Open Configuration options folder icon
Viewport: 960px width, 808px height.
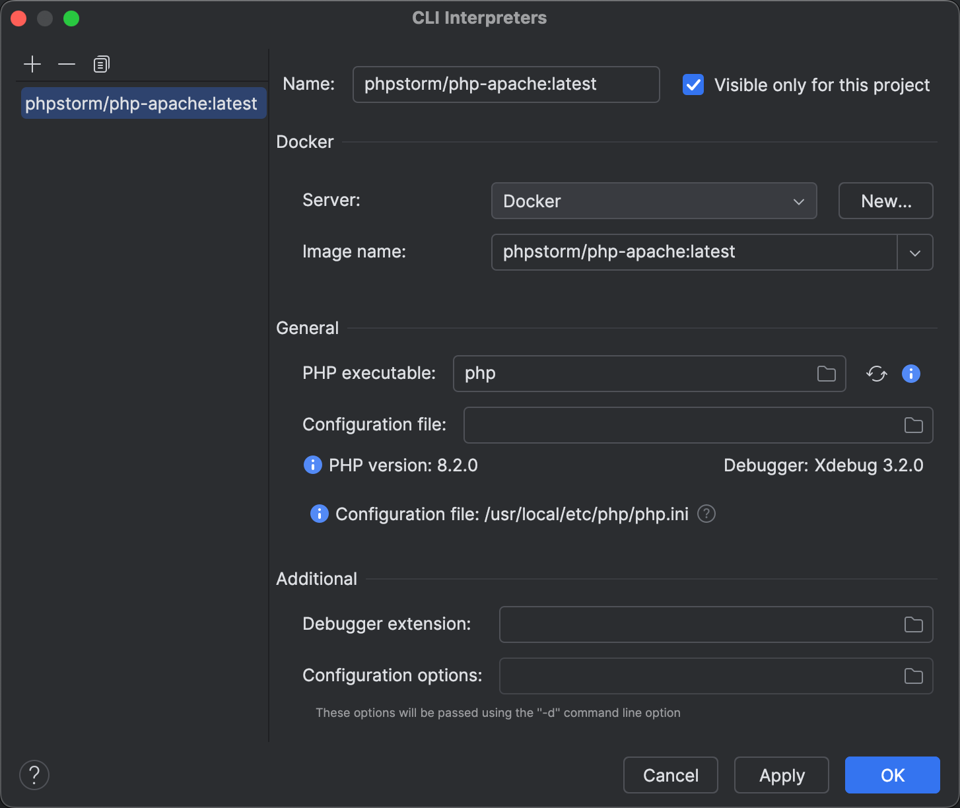pos(913,676)
